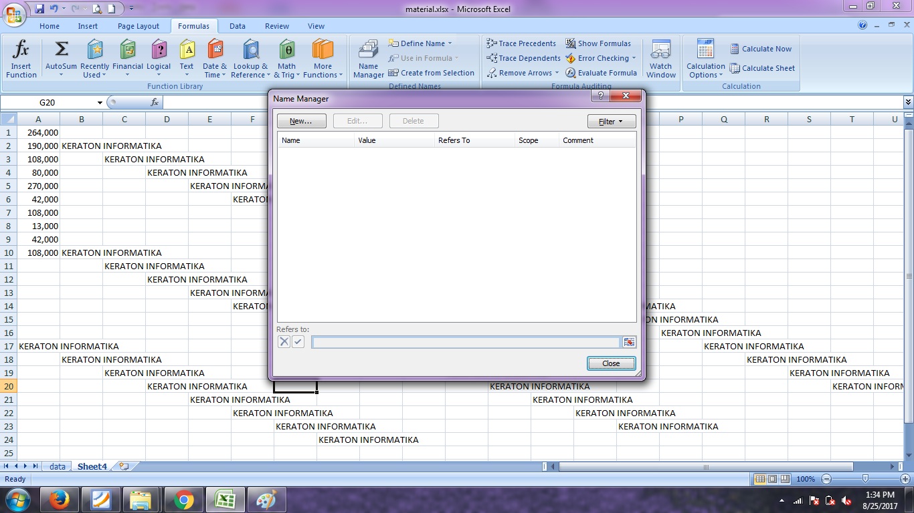This screenshot has width=914, height=513.
Task: Open Chrome from the taskbar
Action: point(183,500)
